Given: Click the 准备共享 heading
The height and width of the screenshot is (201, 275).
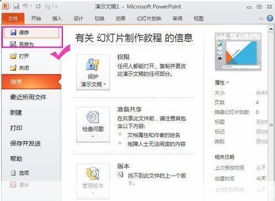Looking at the screenshot, I should [x=129, y=109].
